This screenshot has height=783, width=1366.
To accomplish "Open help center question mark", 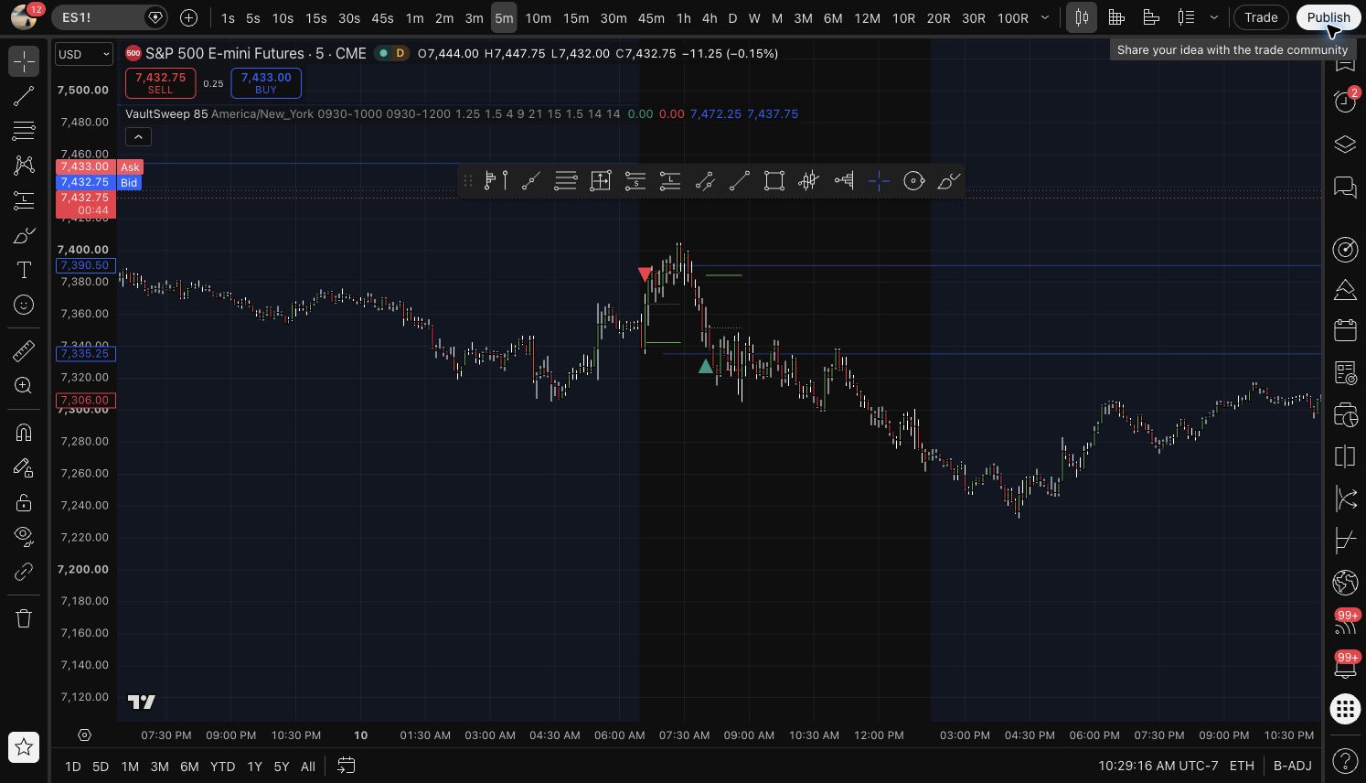I will (1345, 760).
